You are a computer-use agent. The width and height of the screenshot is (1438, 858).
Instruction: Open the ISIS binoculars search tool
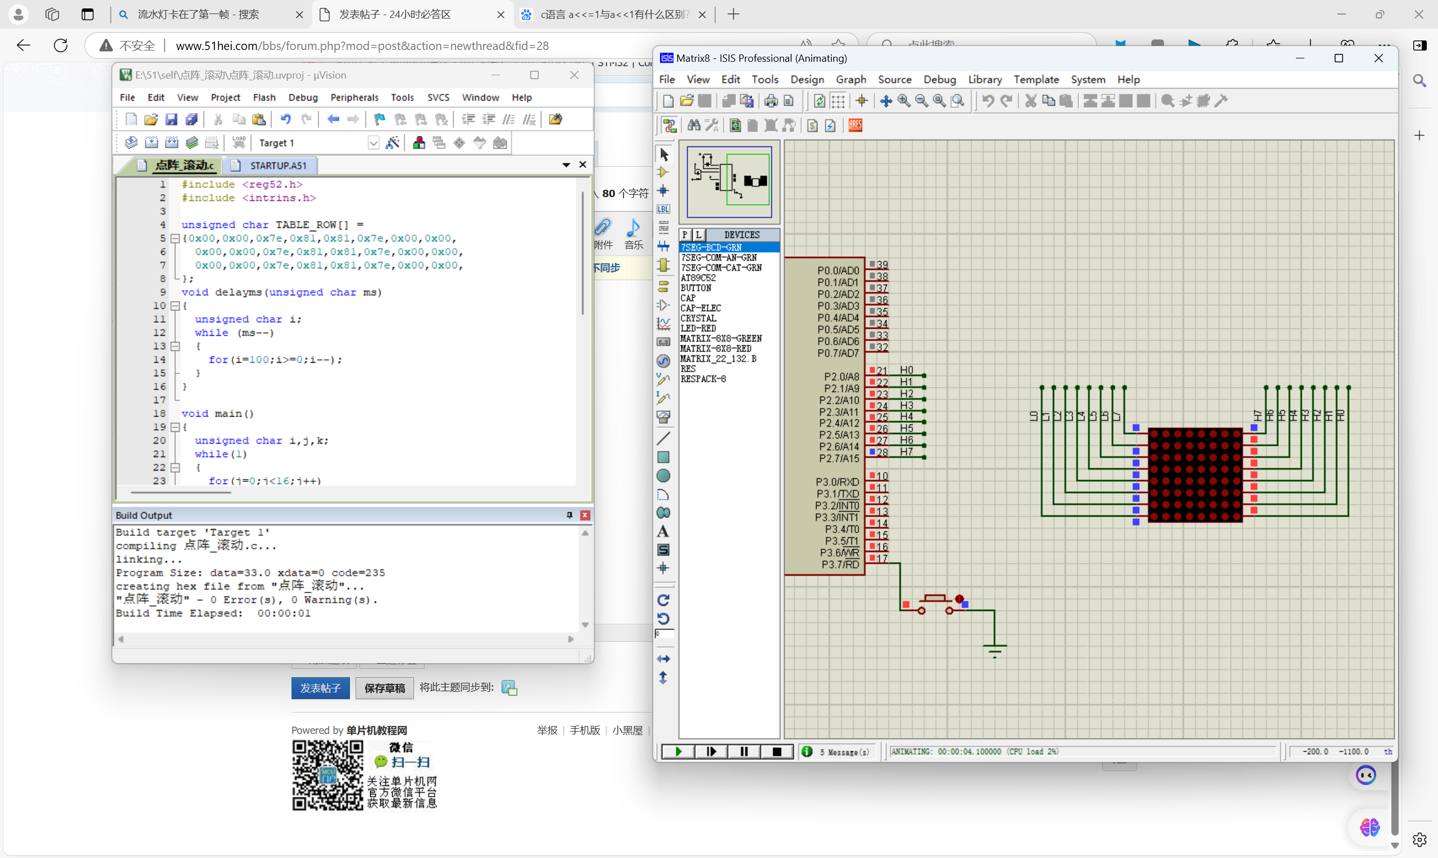694,125
